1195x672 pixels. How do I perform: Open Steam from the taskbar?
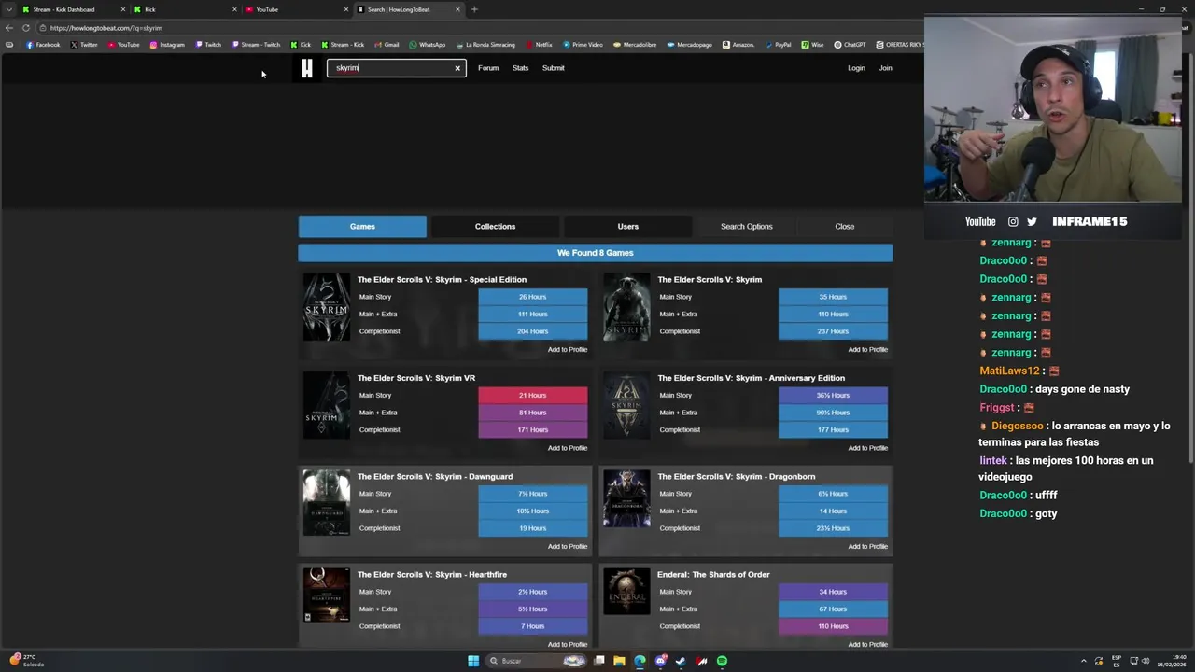[x=681, y=661]
